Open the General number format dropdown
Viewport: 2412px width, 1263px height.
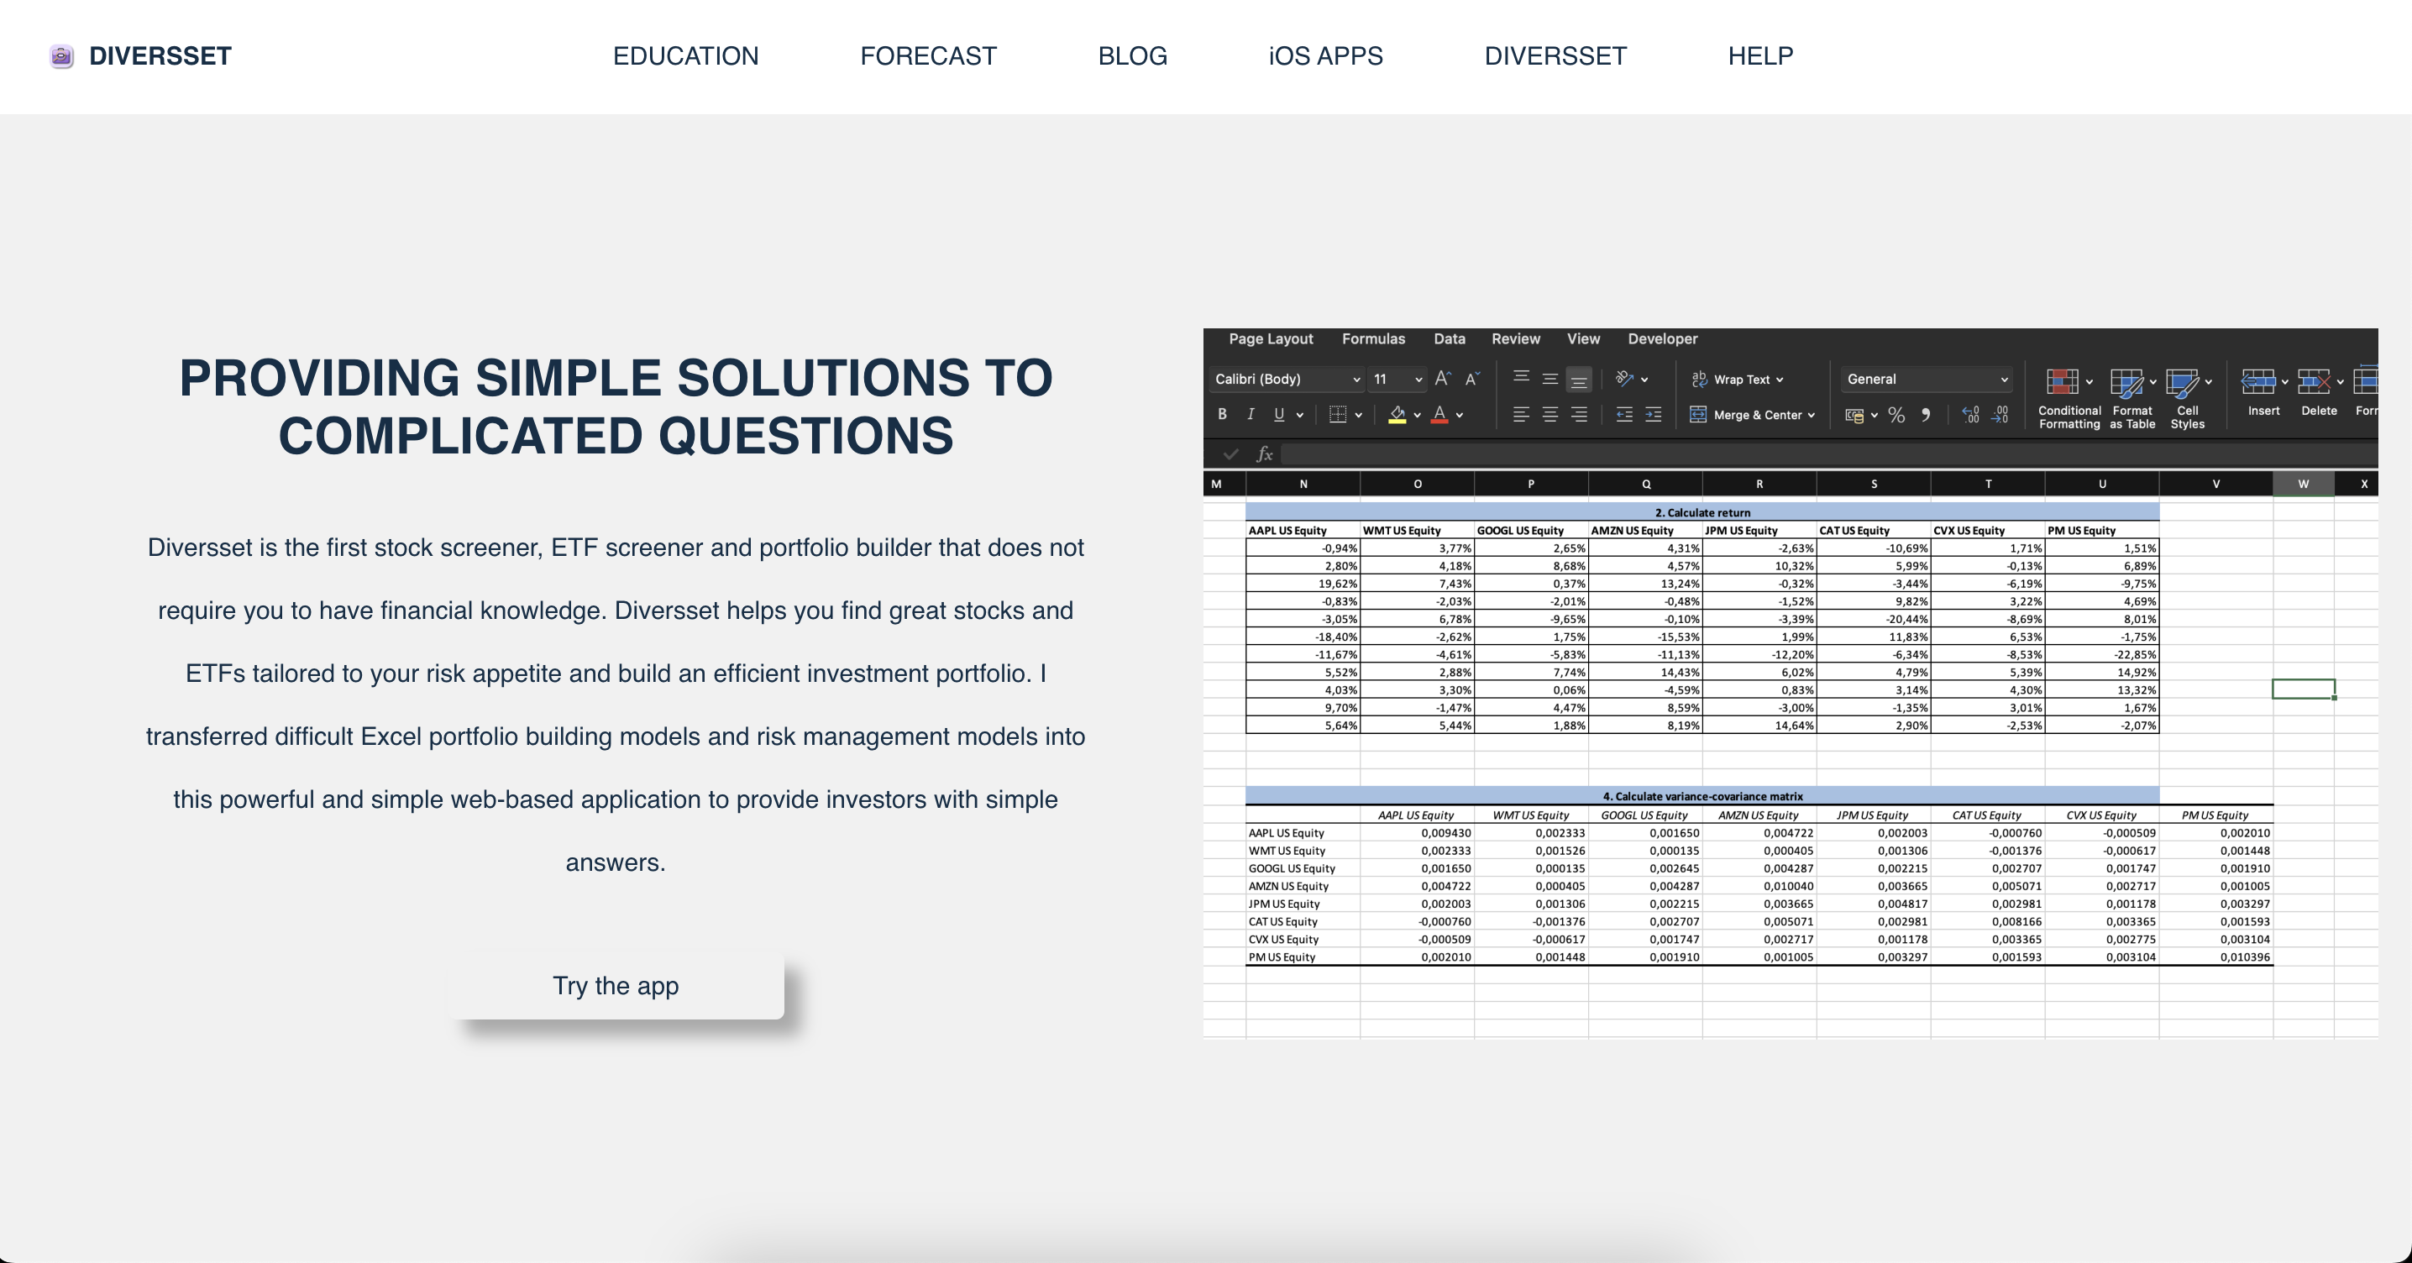pyautogui.click(x=1927, y=380)
